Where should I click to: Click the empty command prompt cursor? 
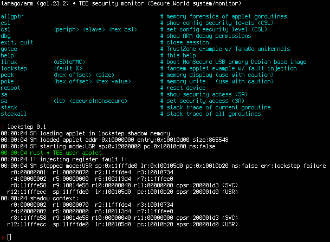(9, 237)
